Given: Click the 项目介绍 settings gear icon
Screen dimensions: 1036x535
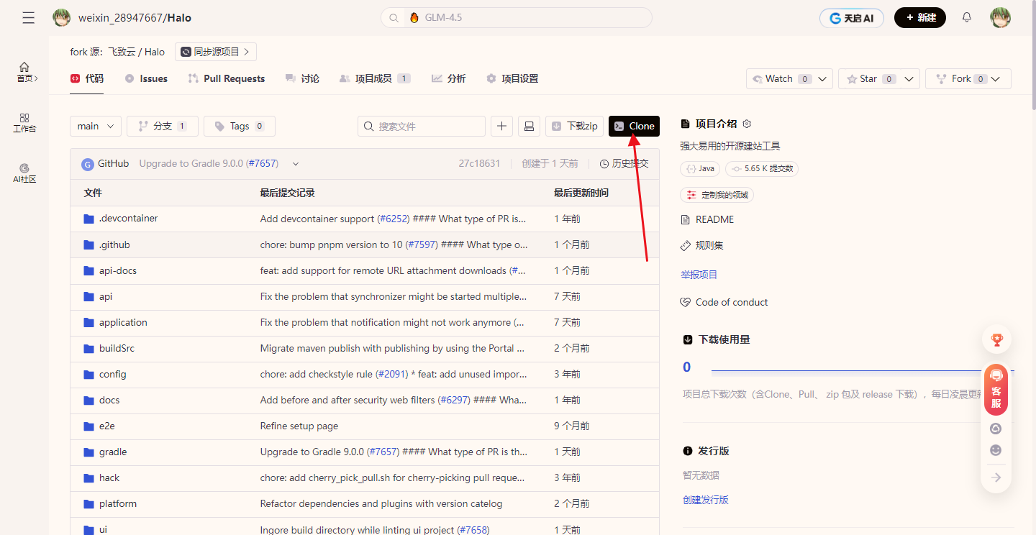Looking at the screenshot, I should point(747,124).
